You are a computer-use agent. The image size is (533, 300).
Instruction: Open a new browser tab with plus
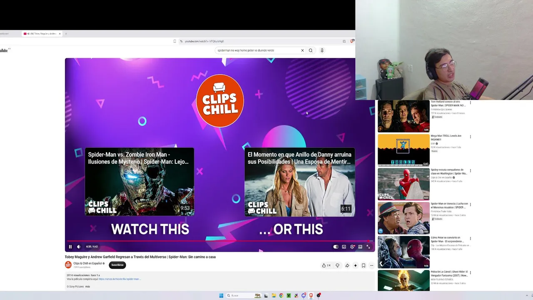[66, 34]
